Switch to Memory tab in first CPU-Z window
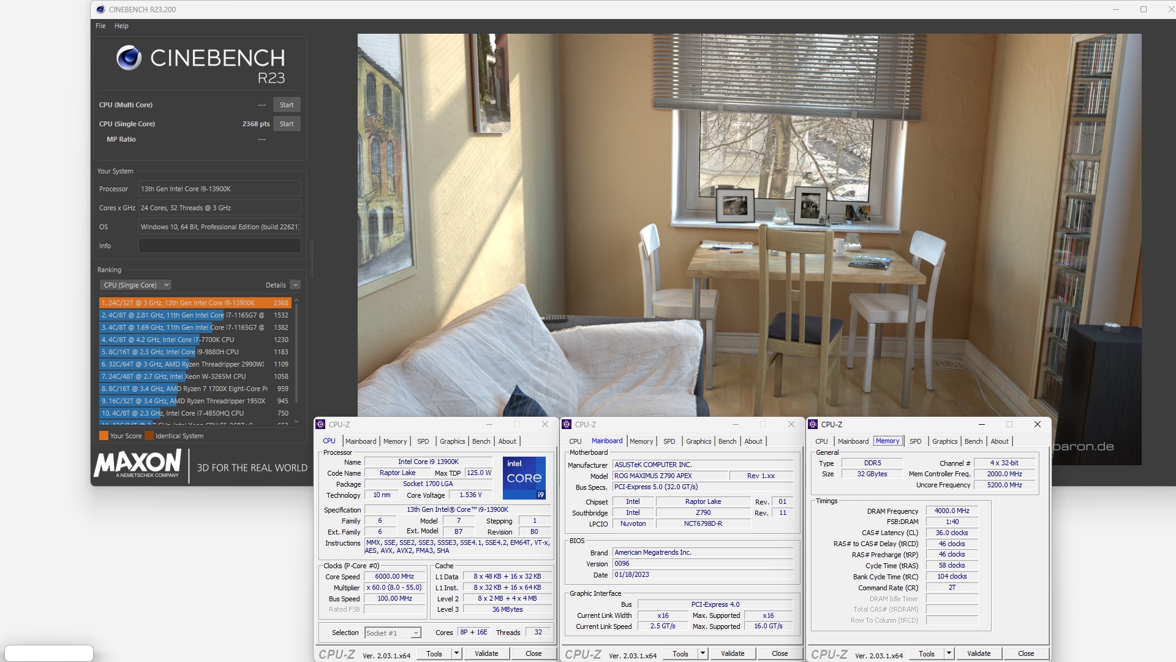 (395, 441)
